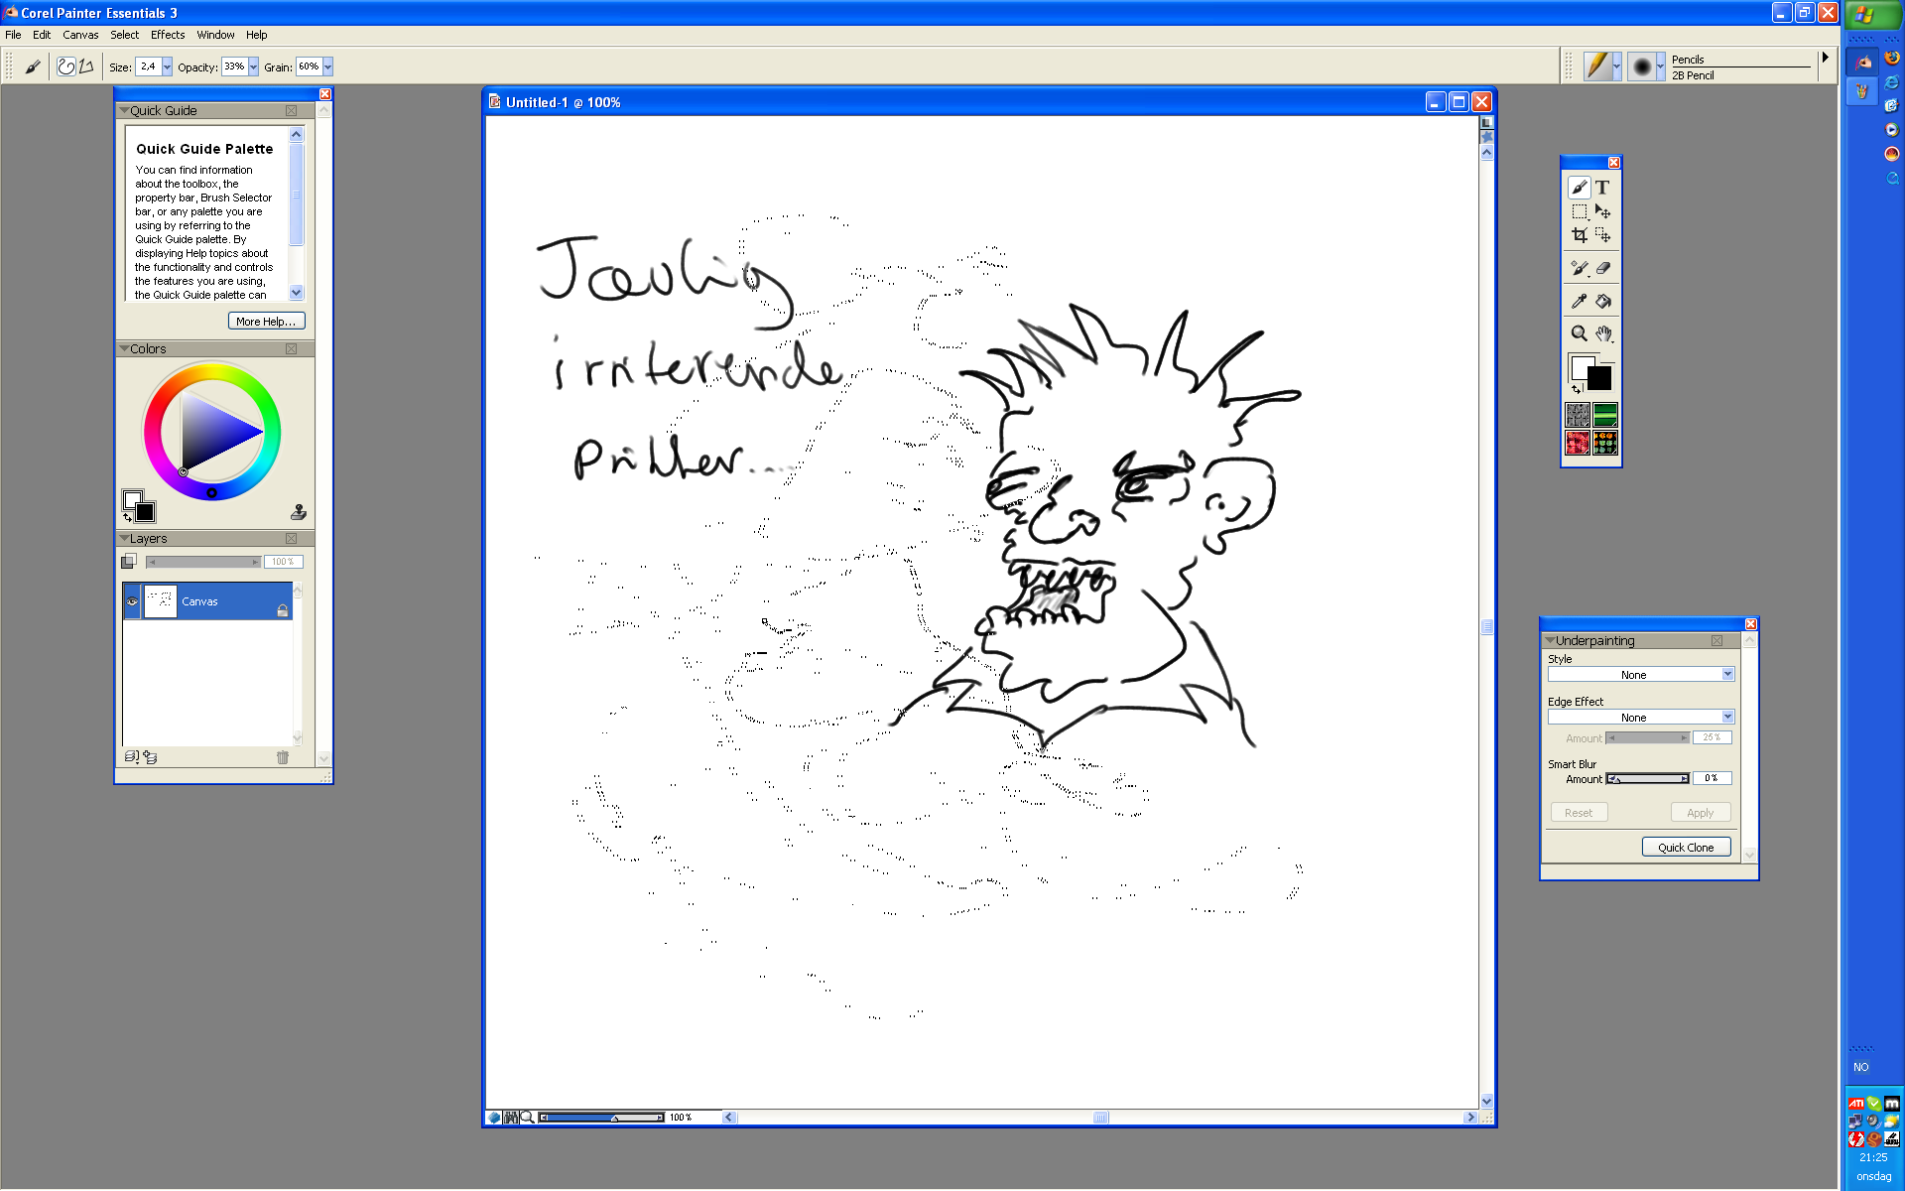Collapse the Layers palette
Image resolution: width=1905 pixels, height=1191 pixels.
(x=125, y=539)
